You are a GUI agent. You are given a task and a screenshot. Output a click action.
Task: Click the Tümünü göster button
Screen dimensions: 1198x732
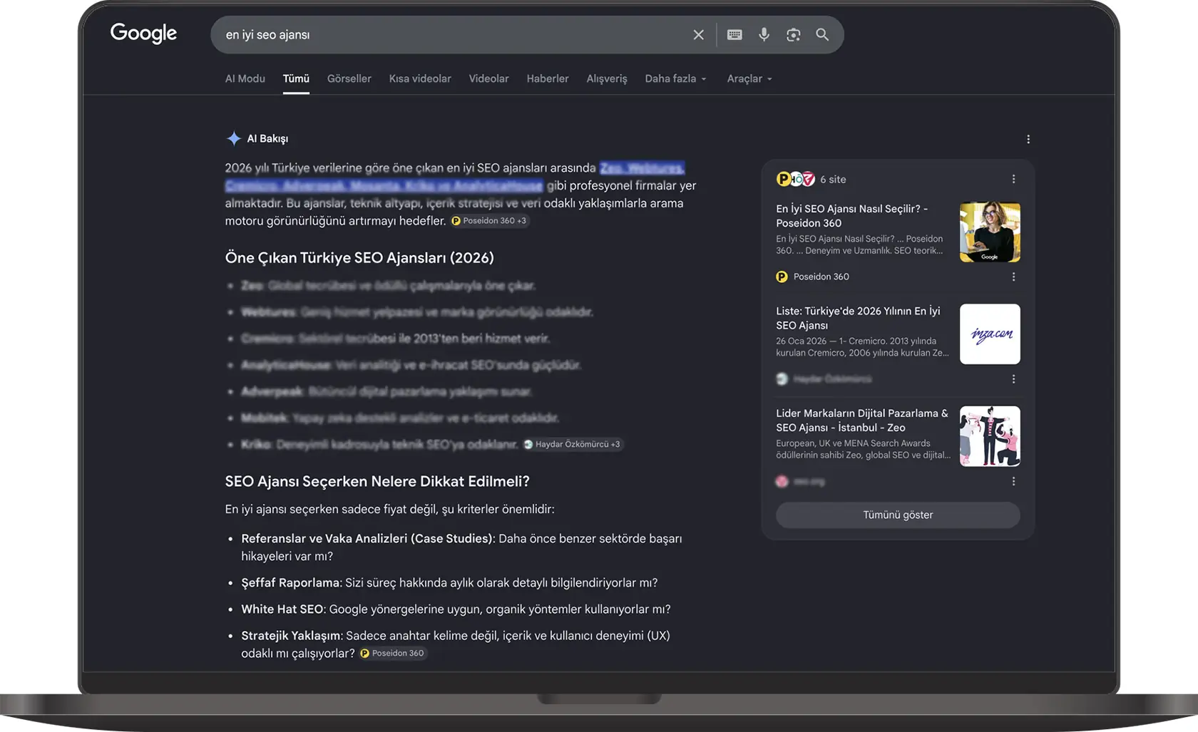pyautogui.click(x=898, y=515)
